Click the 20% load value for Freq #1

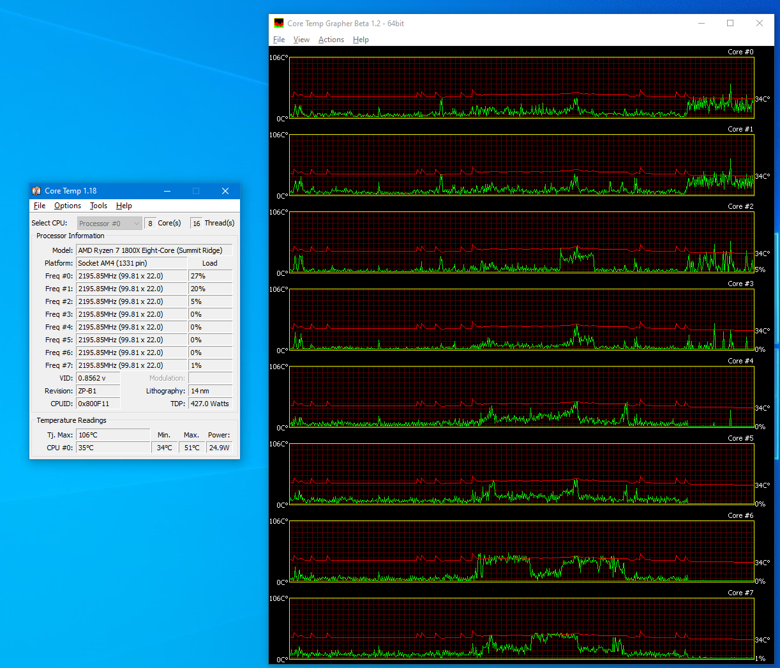coord(211,289)
